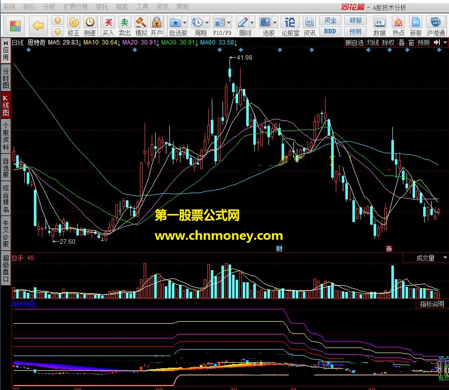Open the 论股堂 forum icon
Image resolution: width=449 pixels, height=390 pixels.
[290, 26]
